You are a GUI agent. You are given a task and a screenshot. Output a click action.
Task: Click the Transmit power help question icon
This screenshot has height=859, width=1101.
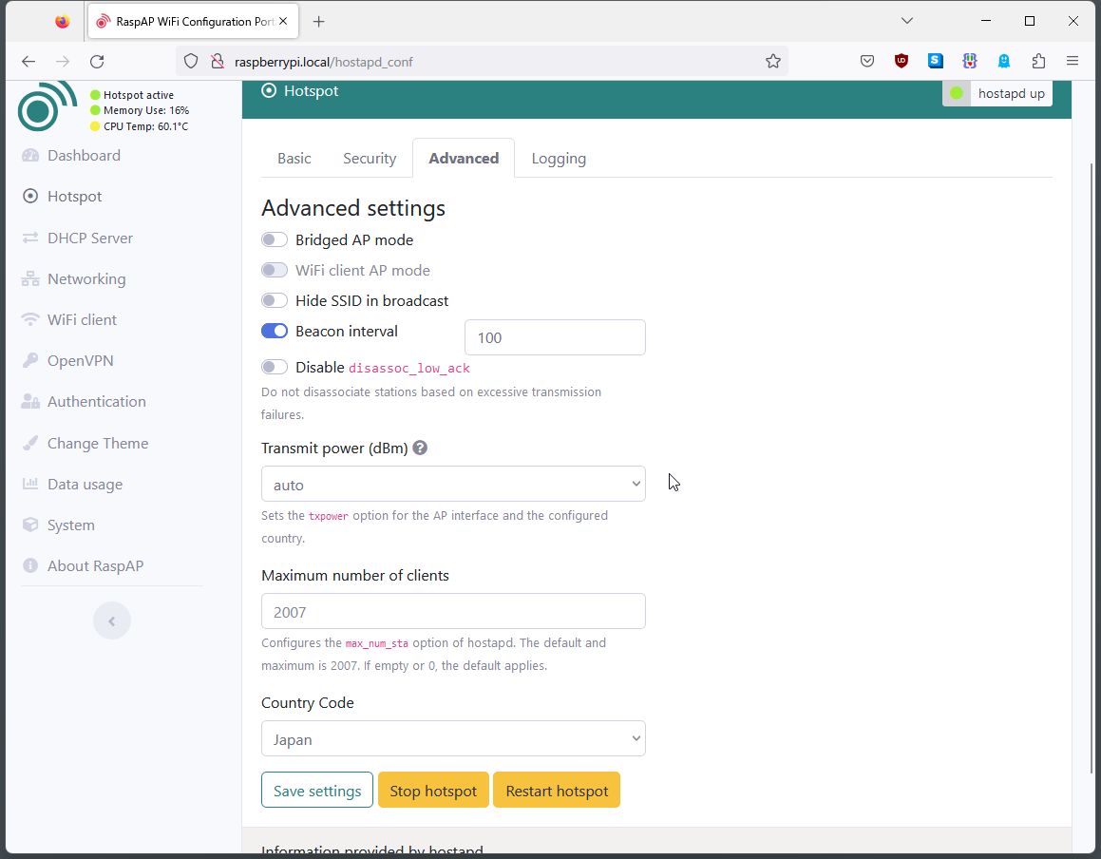click(420, 448)
